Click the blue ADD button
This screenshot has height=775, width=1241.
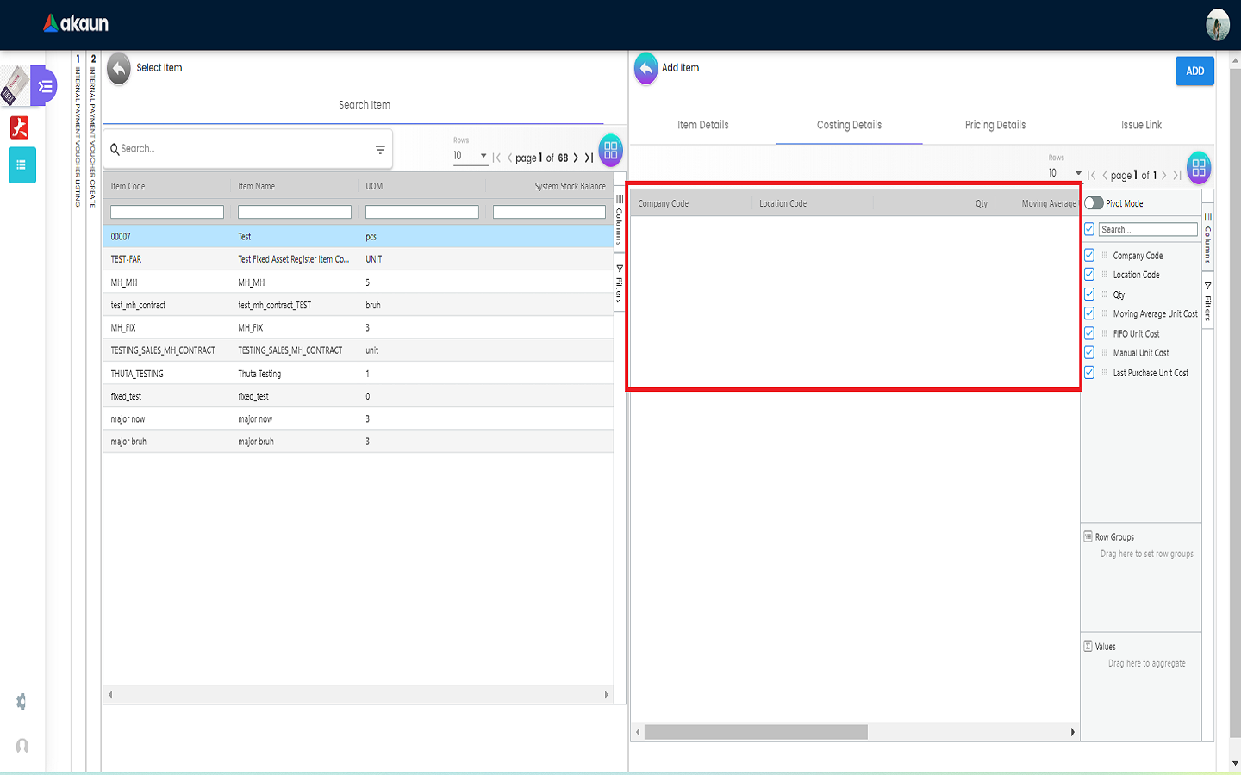1194,71
